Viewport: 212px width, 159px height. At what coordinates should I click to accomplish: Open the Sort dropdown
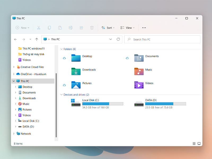[108, 28]
